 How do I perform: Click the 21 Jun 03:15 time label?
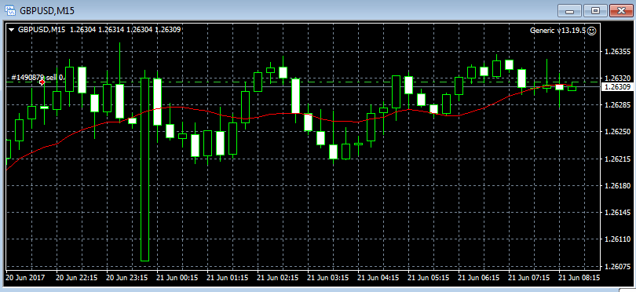(x=327, y=278)
